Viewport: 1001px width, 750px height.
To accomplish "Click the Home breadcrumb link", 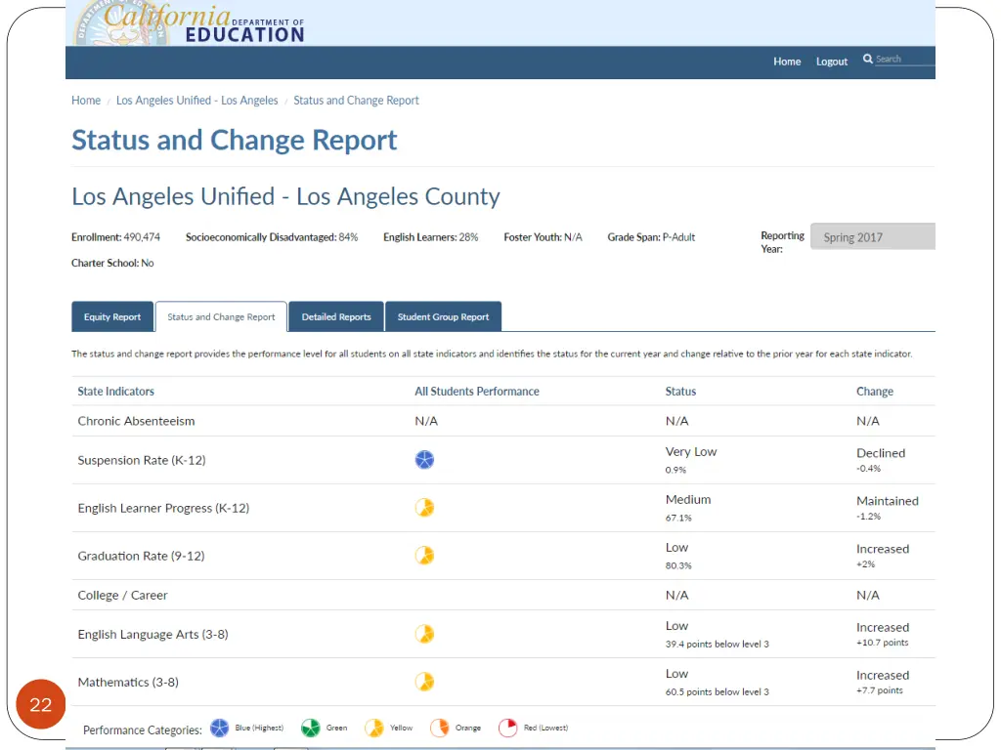I will pyautogui.click(x=86, y=101).
